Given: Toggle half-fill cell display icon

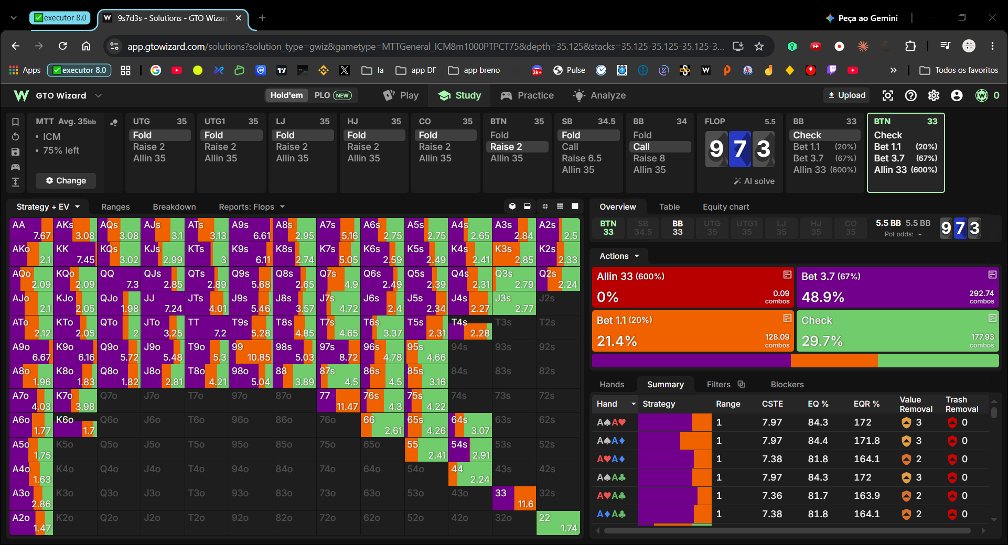Looking at the screenshot, I should [527, 206].
